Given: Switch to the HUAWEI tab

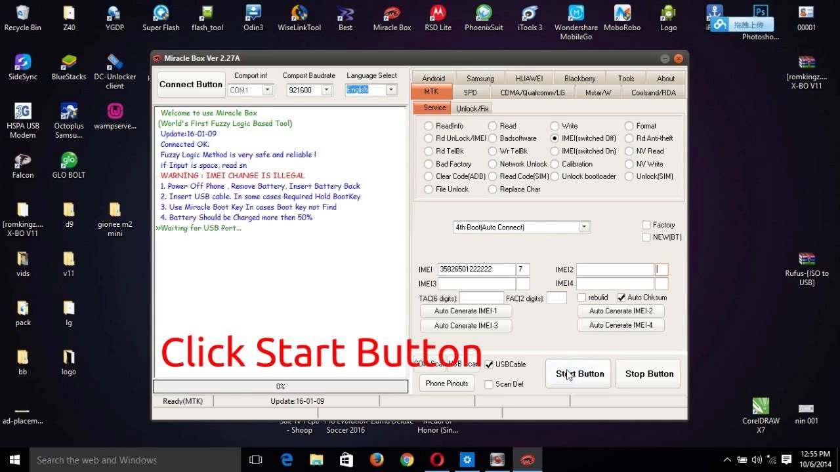Looking at the screenshot, I should point(529,78).
